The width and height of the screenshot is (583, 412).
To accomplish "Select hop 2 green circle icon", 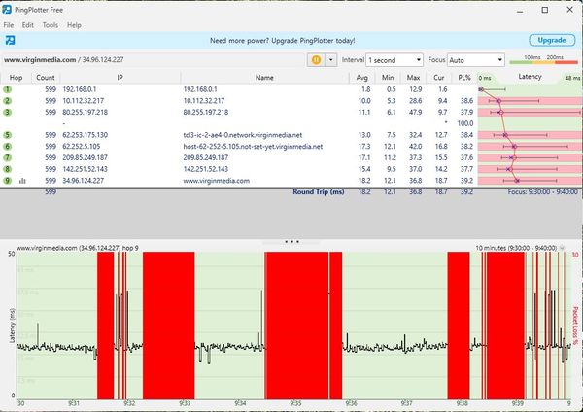I will point(7,101).
